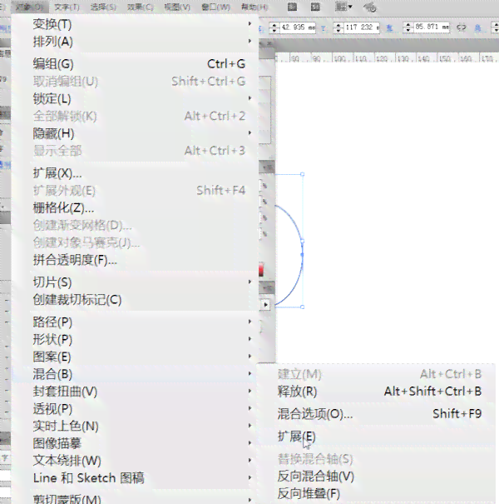The width and height of the screenshot is (499, 504).
Task: Open the Bridge icon in top bar
Action: [x=292, y=7]
